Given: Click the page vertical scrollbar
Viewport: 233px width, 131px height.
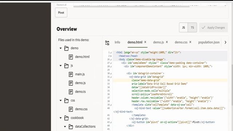Looking at the screenshot, I should coord(232,84).
